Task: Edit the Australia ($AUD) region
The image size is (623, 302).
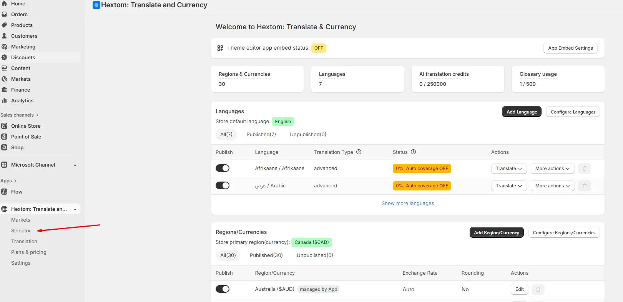Action: pyautogui.click(x=520, y=289)
